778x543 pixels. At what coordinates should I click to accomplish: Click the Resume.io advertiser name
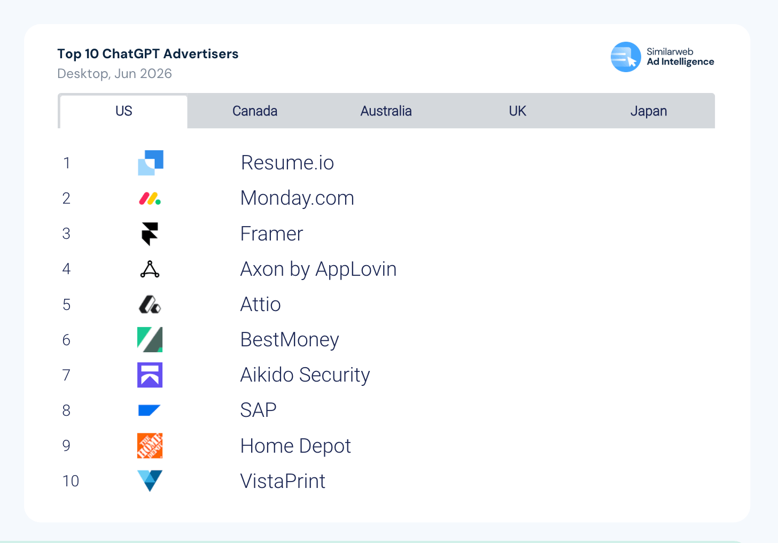pos(287,162)
